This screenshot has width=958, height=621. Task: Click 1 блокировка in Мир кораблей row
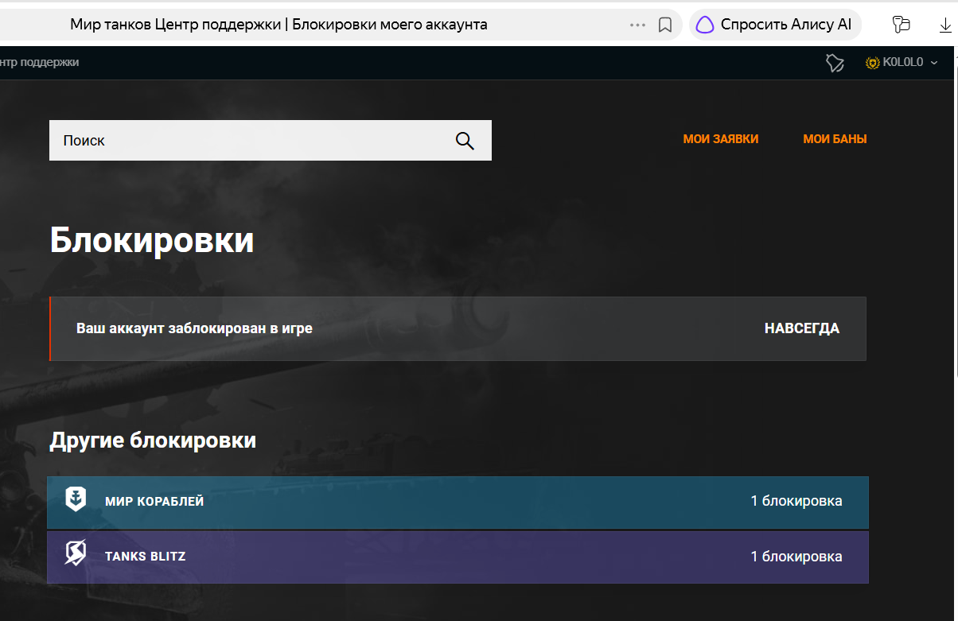pyautogui.click(x=796, y=501)
